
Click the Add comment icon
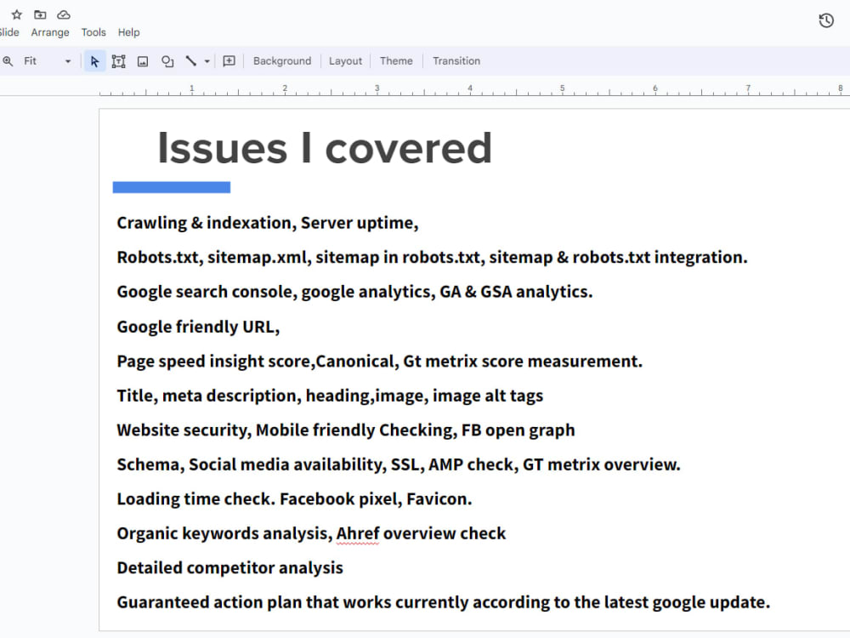(x=229, y=60)
